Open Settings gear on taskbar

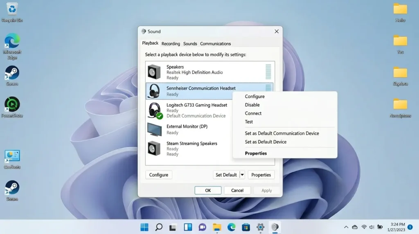260,227
